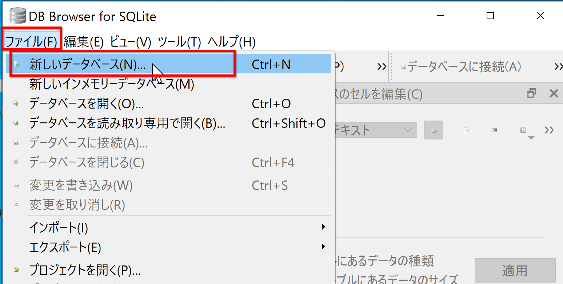
Task: Click the gear icon button beside テキスト dropdown
Action: point(434,130)
